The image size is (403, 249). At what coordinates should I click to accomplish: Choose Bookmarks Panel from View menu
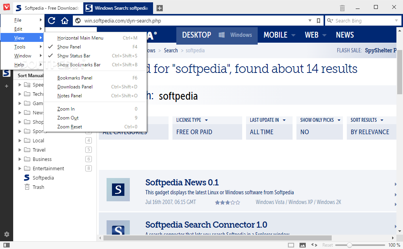click(95, 78)
